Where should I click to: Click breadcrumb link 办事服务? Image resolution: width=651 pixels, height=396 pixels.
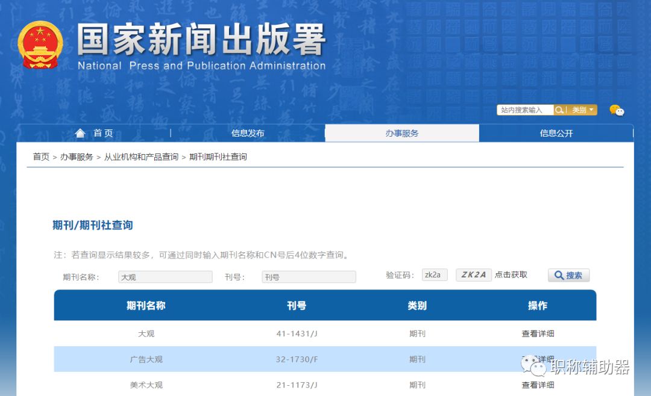[77, 156]
